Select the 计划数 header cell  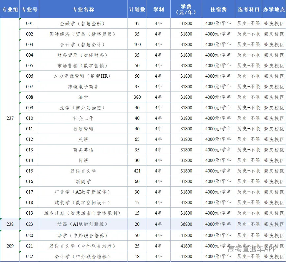pyautogui.click(x=137, y=9)
